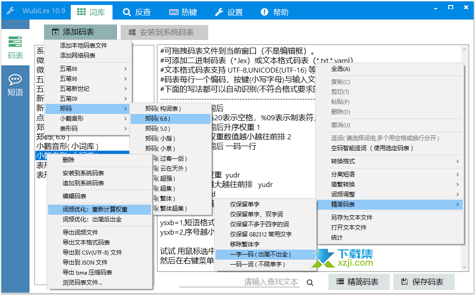Viewport: 475px width, 295px height.
Task: Select 郑码(小泉) in submenu
Action: 171,148
